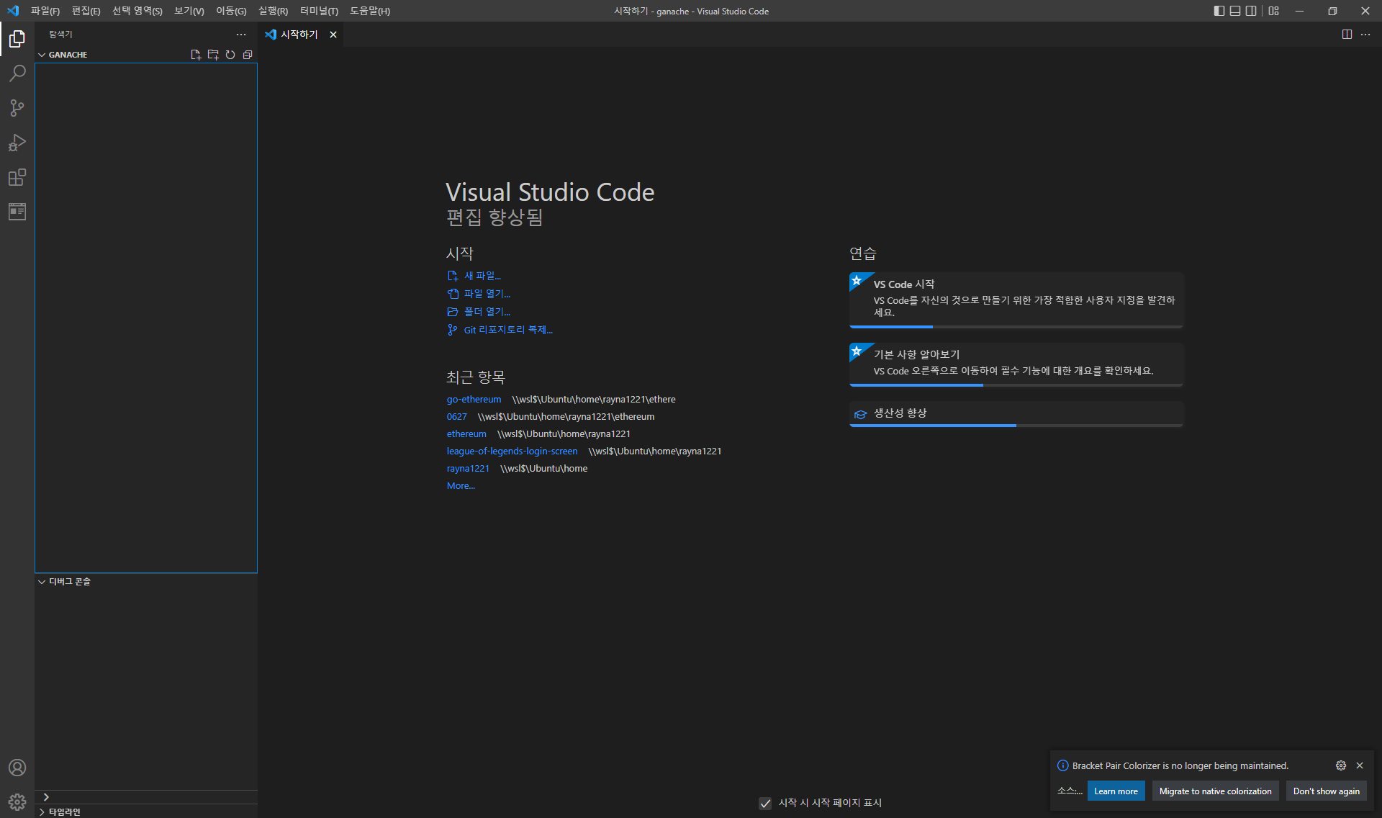Toggle primary side bar layout button
Image resolution: width=1382 pixels, height=818 pixels.
click(x=1219, y=11)
